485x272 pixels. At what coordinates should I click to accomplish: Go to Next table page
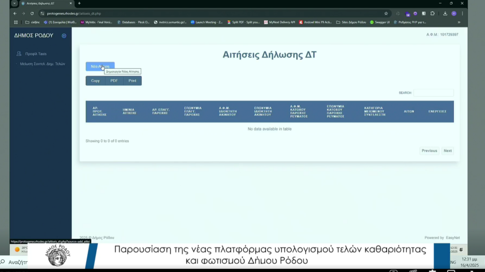pyautogui.click(x=447, y=151)
